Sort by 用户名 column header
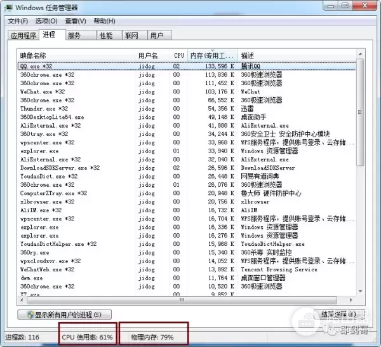This screenshot has width=381, height=347. [x=152, y=56]
